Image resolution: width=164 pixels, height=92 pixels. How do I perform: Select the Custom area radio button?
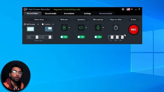(43, 24)
